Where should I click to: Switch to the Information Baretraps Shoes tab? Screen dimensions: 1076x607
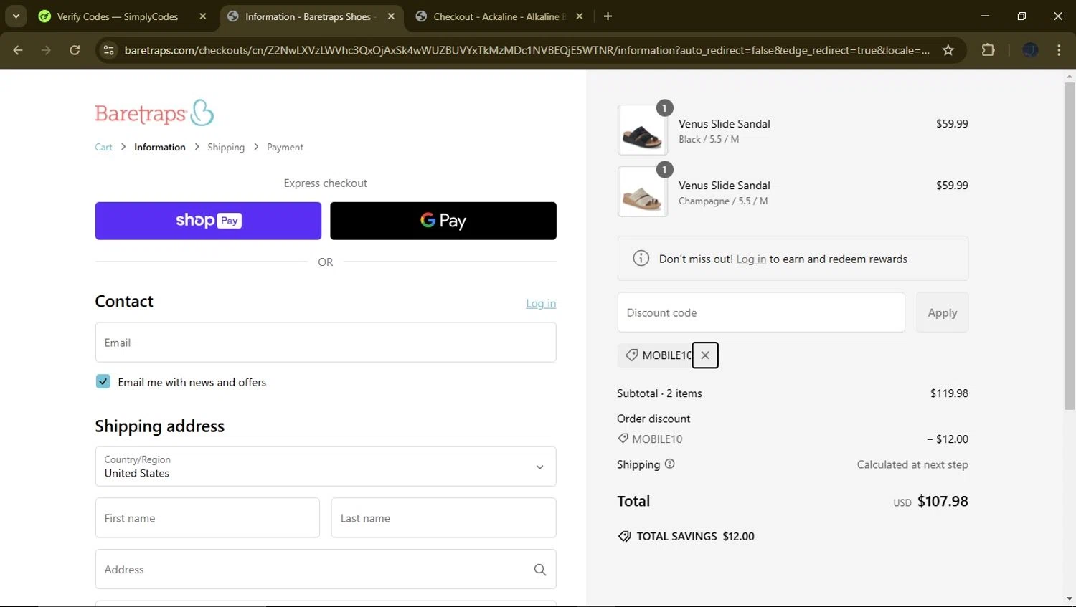pyautogui.click(x=310, y=16)
